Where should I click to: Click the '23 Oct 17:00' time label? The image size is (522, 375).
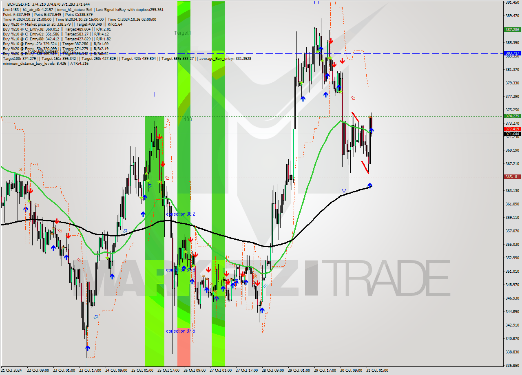[90, 371]
